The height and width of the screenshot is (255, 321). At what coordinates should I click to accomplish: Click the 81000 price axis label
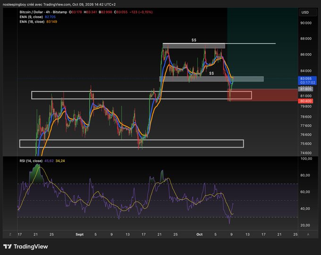(306, 96)
